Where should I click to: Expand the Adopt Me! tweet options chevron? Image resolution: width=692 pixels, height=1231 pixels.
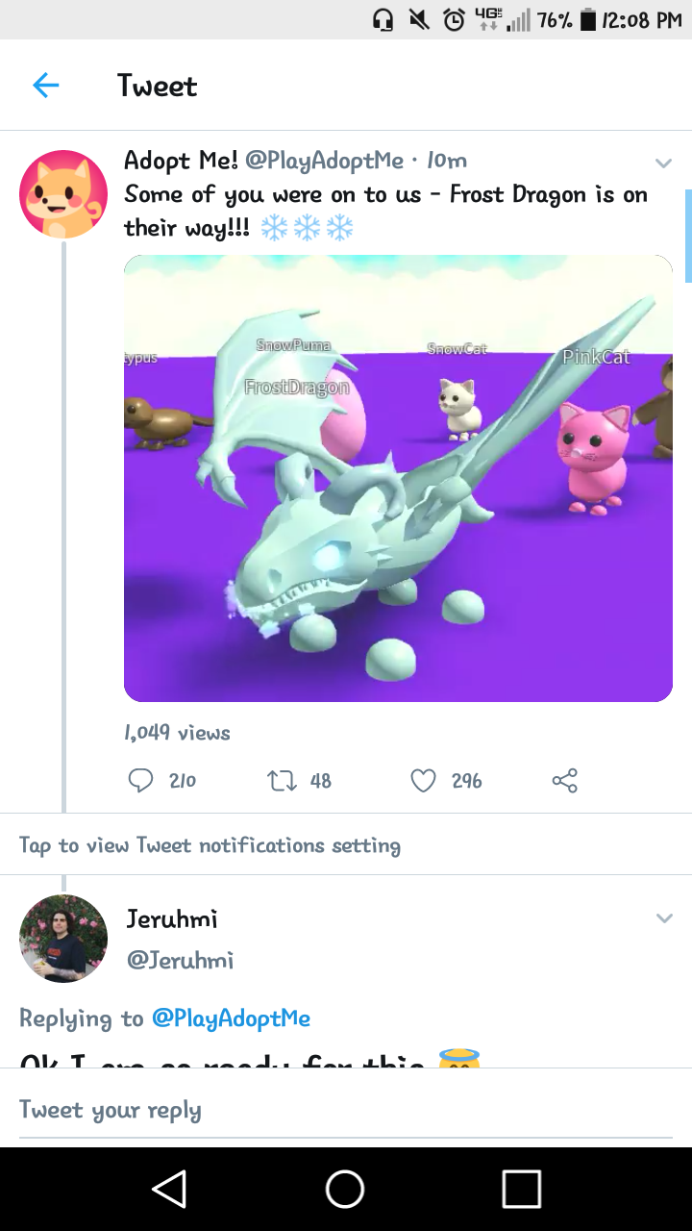[663, 163]
